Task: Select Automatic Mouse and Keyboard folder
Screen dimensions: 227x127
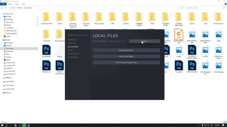Action: pos(73,20)
